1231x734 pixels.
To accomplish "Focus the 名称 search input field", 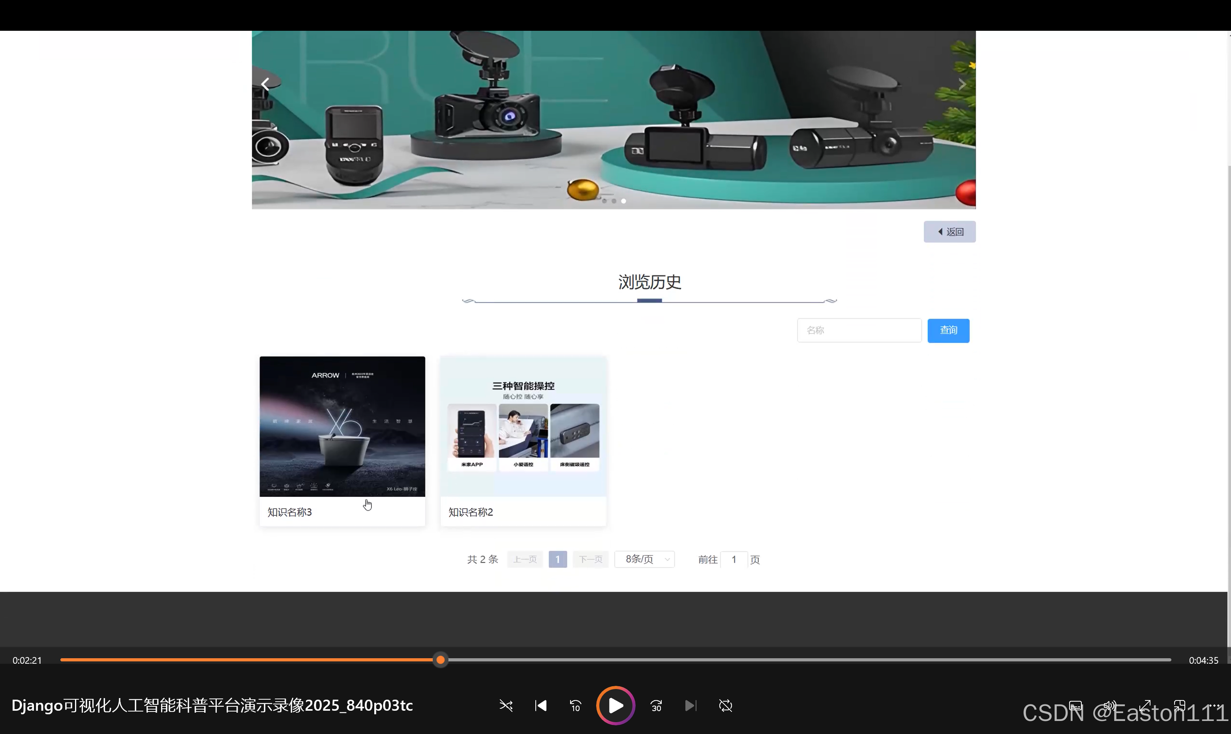I will tap(859, 330).
